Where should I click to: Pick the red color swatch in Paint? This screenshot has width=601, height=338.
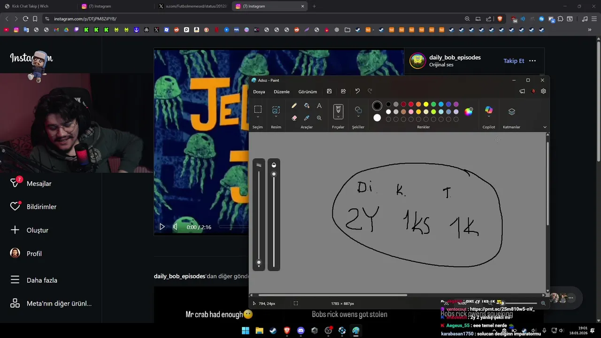click(411, 104)
